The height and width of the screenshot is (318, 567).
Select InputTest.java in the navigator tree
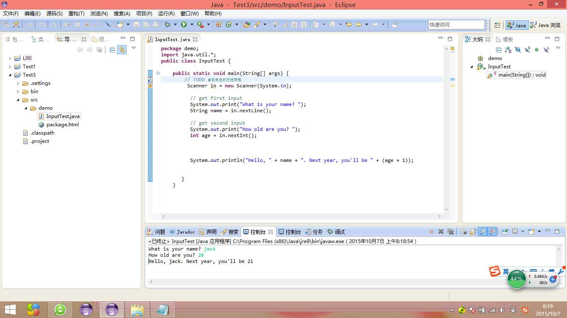click(x=59, y=116)
